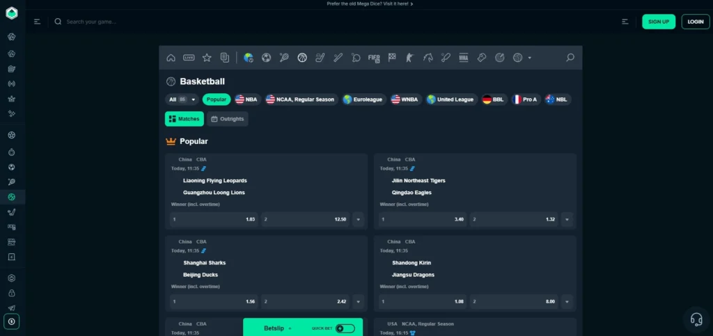The height and width of the screenshot is (336, 713).
Task: Bet on Qingdao Eagles at 1.32
Action: (514, 219)
